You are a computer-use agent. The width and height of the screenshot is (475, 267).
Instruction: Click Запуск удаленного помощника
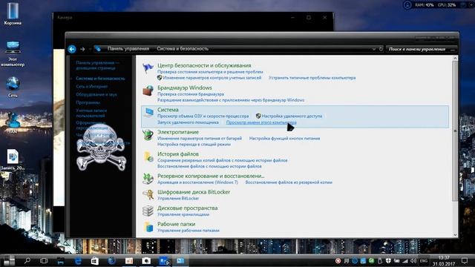(188, 122)
